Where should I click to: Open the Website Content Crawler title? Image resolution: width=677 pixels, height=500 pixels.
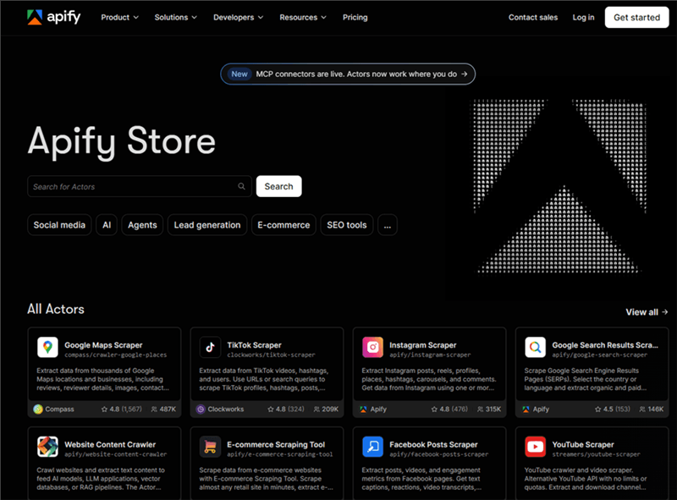tap(110, 444)
